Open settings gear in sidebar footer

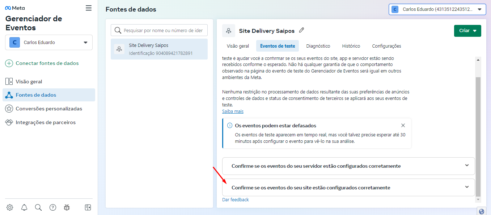point(10,207)
